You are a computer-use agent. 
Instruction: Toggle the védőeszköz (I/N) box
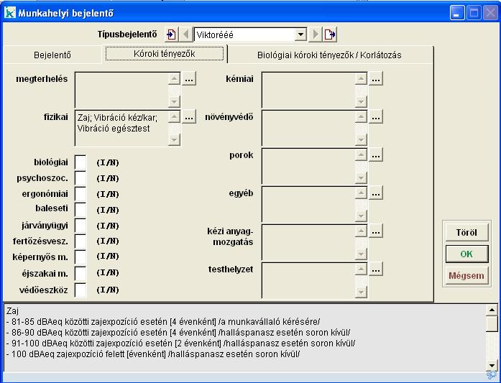[81, 290]
